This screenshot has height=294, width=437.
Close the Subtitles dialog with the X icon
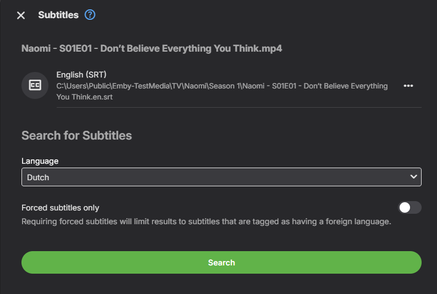(21, 15)
